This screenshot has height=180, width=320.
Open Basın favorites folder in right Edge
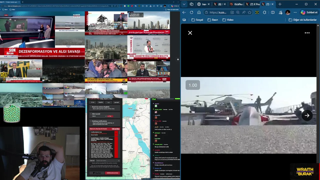click(213, 20)
